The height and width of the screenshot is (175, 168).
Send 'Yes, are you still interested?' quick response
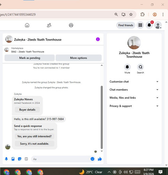(35, 136)
